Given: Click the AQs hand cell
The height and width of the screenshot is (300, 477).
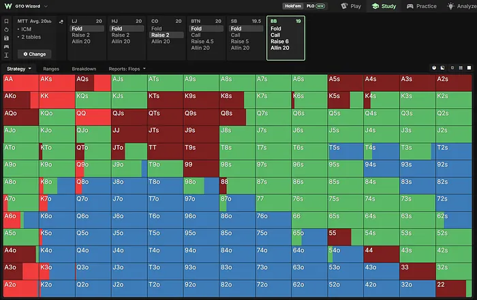Looking at the screenshot, I should [x=93, y=83].
